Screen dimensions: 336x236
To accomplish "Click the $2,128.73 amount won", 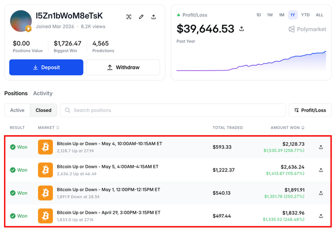I will click(294, 144).
